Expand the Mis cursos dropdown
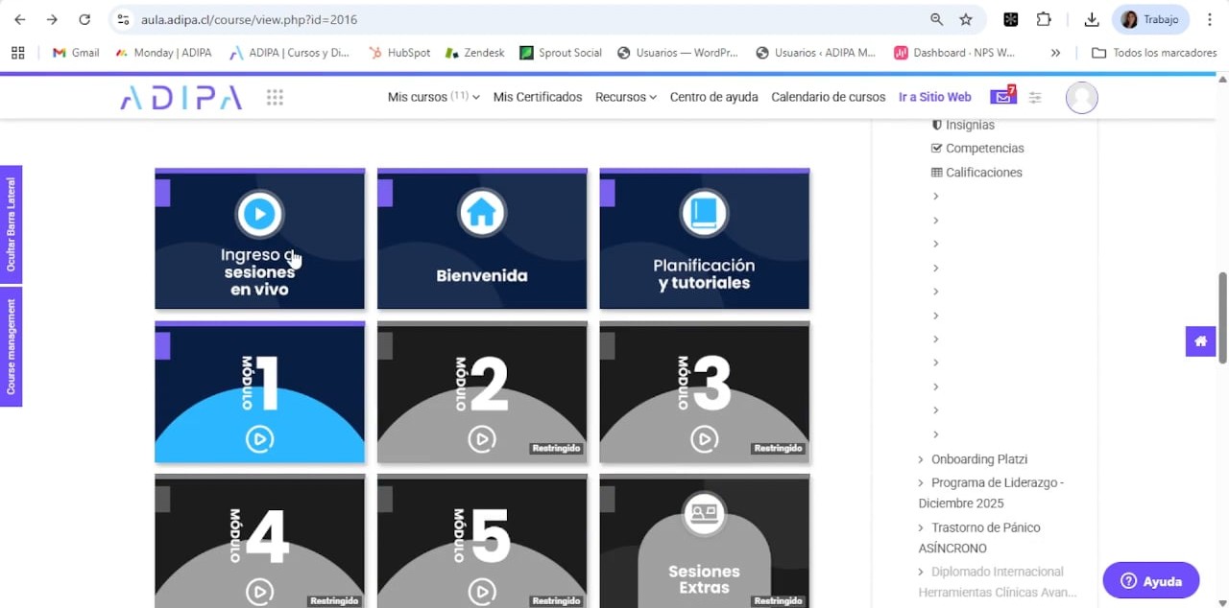 (x=433, y=97)
